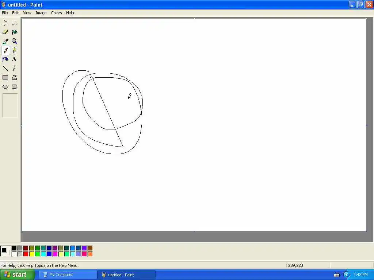Switch to My Computer in taskbar

[x=67, y=275]
